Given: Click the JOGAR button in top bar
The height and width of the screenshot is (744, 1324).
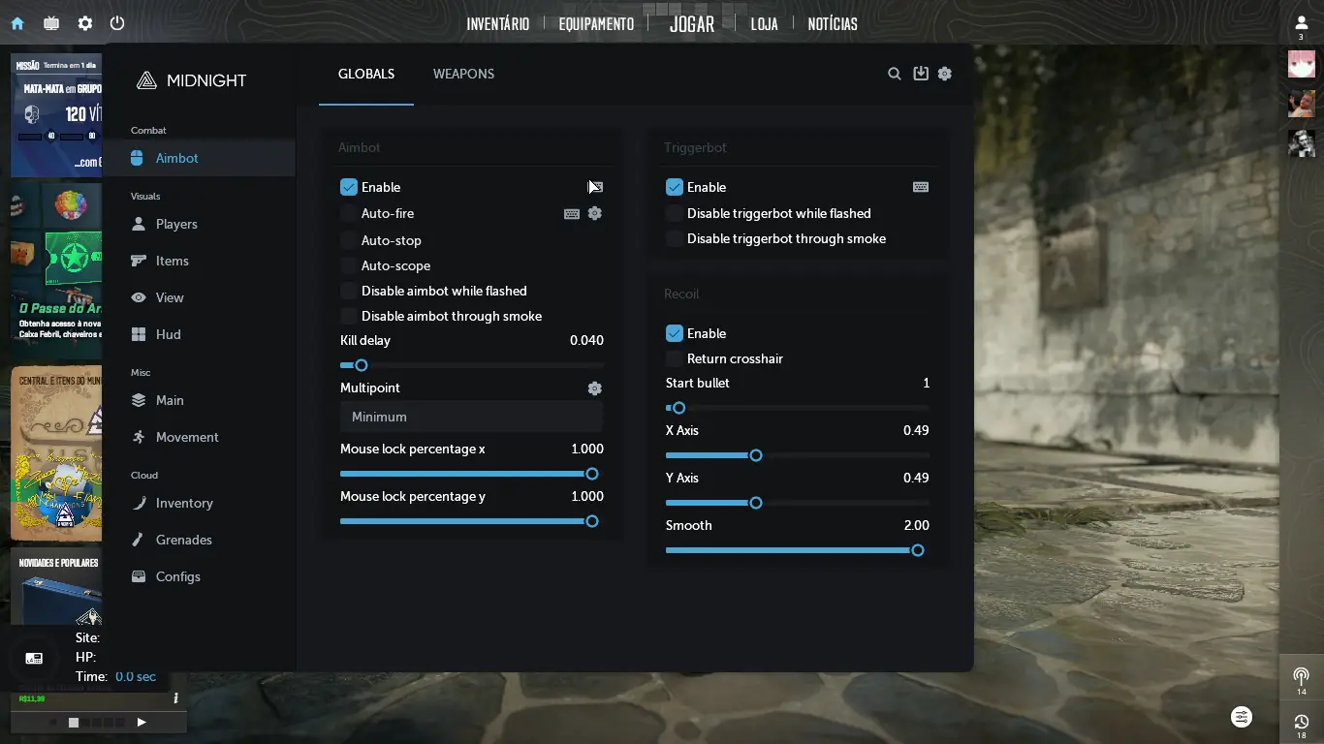Looking at the screenshot, I should point(692,24).
